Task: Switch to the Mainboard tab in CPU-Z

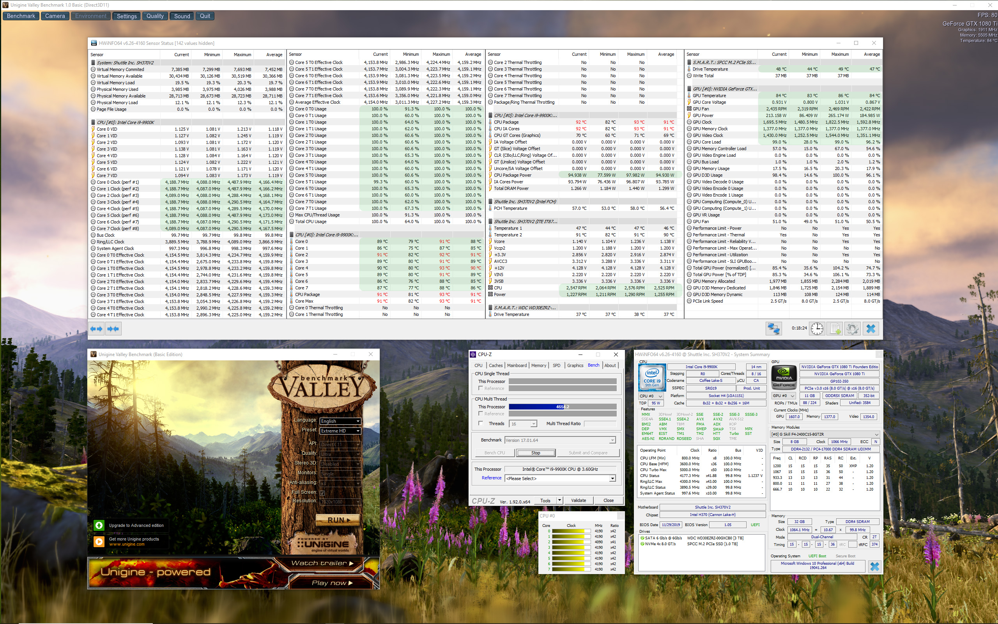Action: [x=517, y=366]
